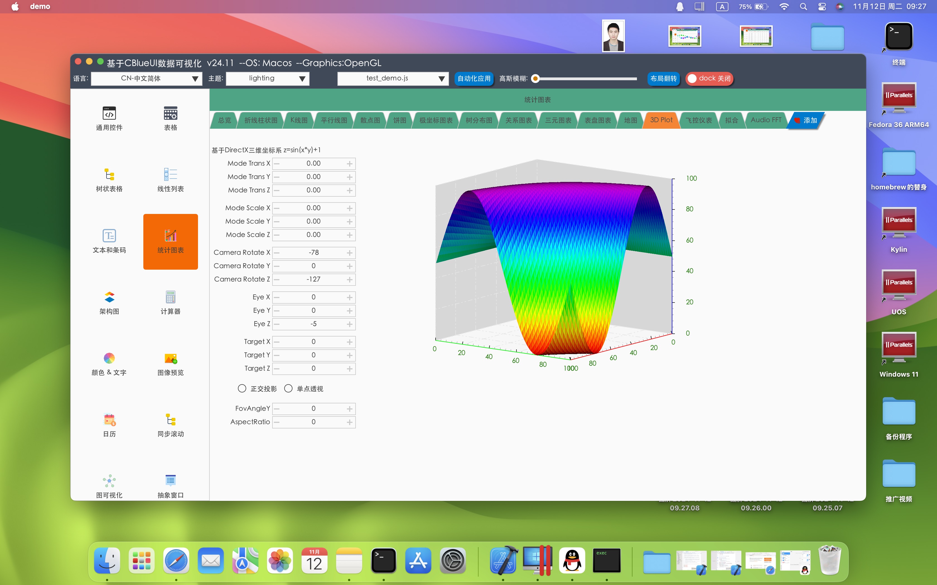Screen dimensions: 937x585
Task: Open the 主题 lighting theme dropdown
Action: tap(267, 79)
